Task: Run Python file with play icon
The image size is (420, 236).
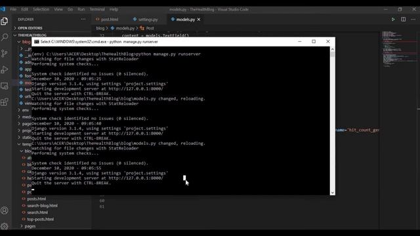Action: [393, 19]
